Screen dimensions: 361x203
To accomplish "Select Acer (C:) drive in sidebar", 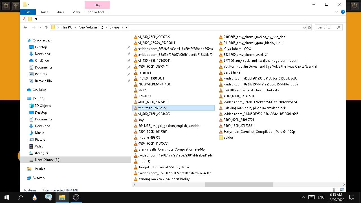I will 41,153.
